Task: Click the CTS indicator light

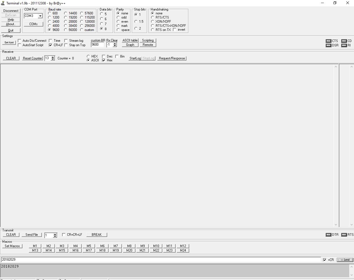Action: coord(329,41)
